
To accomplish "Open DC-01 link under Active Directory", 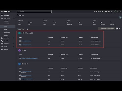I will 26,45.
